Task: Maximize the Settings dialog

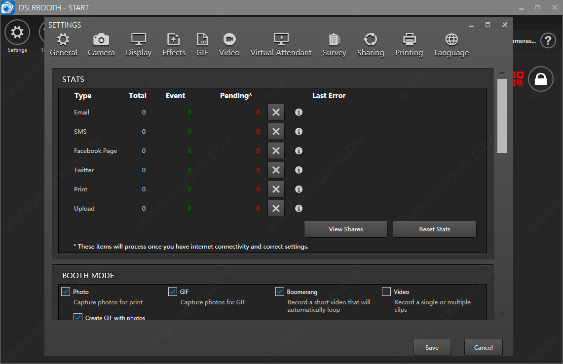Action: (488, 25)
